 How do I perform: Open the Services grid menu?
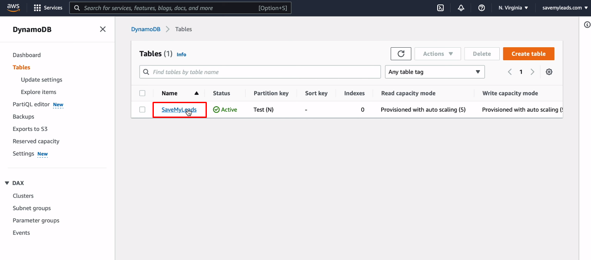[48, 8]
